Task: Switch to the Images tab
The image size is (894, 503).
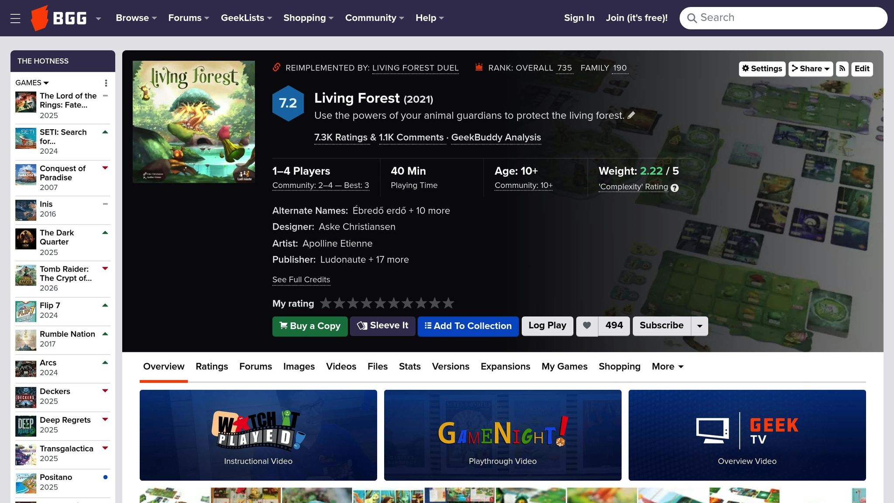Action: [299, 366]
